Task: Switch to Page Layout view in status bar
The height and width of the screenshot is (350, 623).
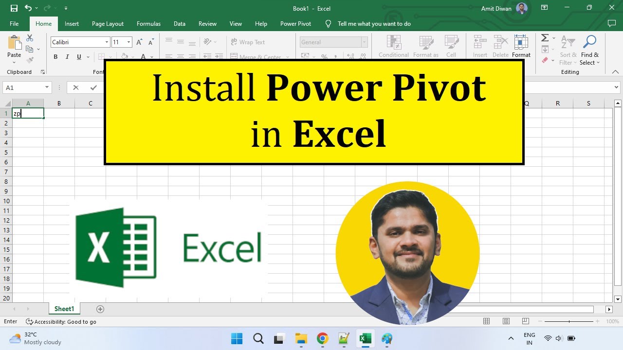Action: (506, 321)
